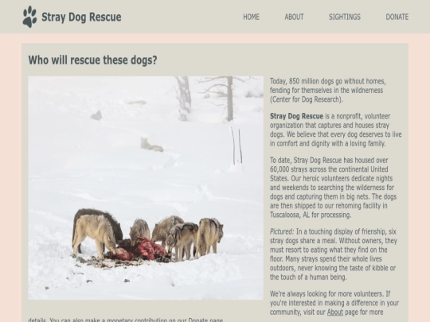Click the paw print logo icon

(29, 17)
